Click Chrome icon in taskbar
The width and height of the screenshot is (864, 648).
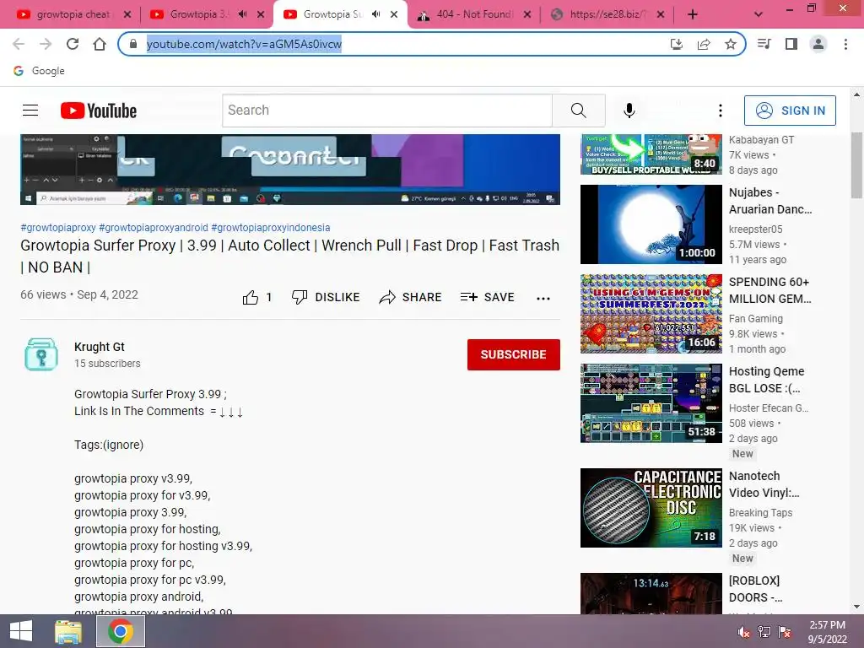pos(121,631)
